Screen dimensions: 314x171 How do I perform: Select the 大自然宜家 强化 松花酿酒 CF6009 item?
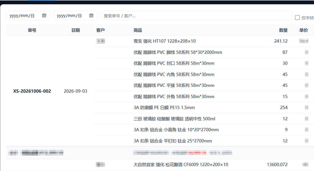(181, 165)
